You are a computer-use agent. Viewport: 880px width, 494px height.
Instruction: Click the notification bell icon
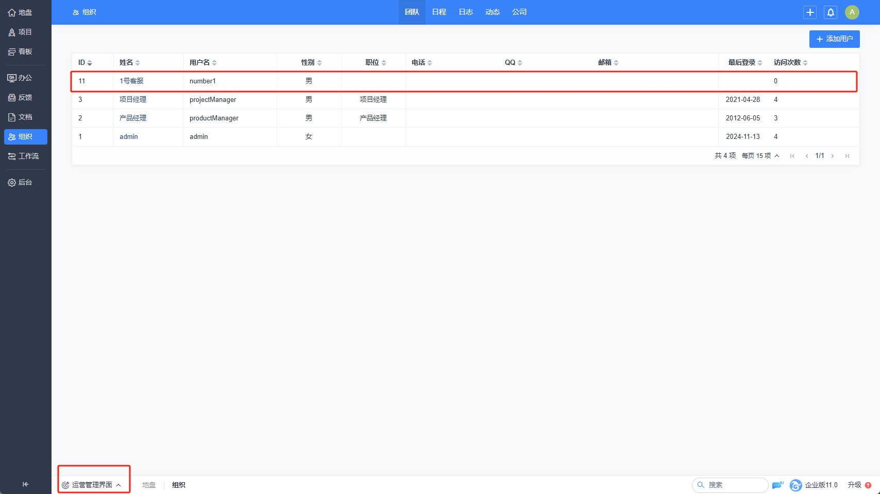click(831, 12)
